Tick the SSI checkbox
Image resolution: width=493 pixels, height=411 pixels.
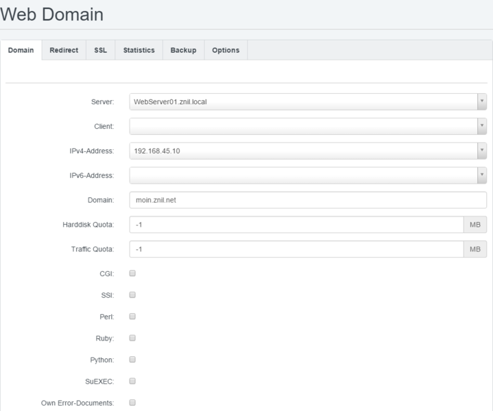[x=133, y=295]
